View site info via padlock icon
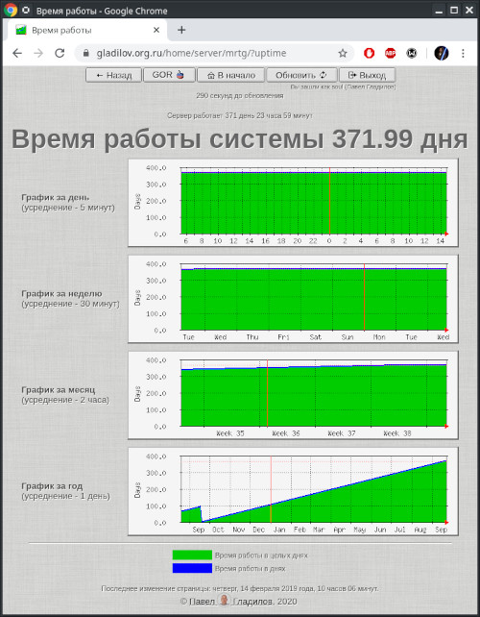 [x=86, y=53]
